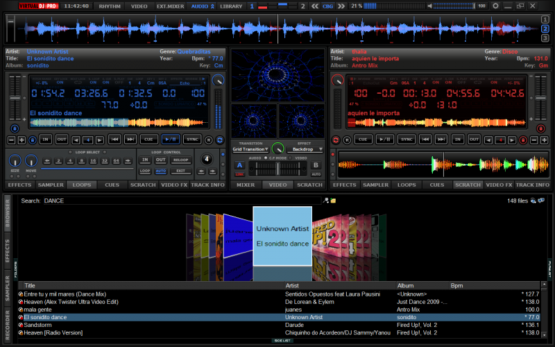The image size is (555, 347).
Task: Click the EXIT loop button
Action: click(x=181, y=171)
